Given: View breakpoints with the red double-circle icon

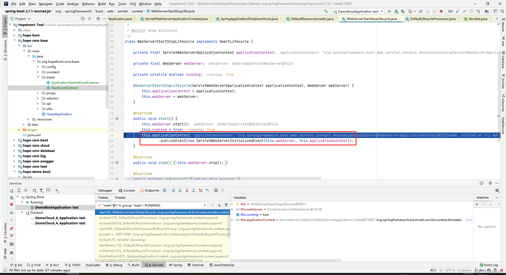Looking at the screenshot, I should pos(12,229).
